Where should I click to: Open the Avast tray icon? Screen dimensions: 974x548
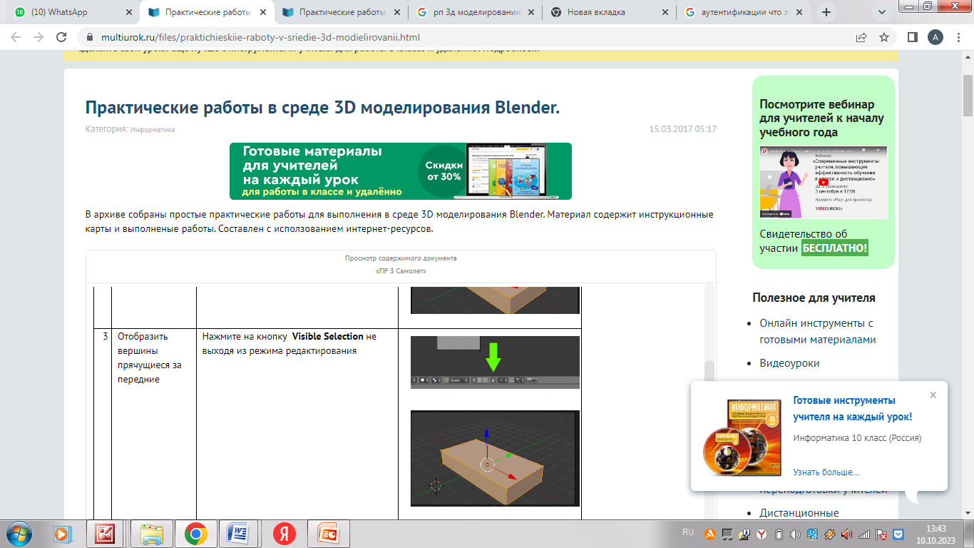(x=709, y=534)
